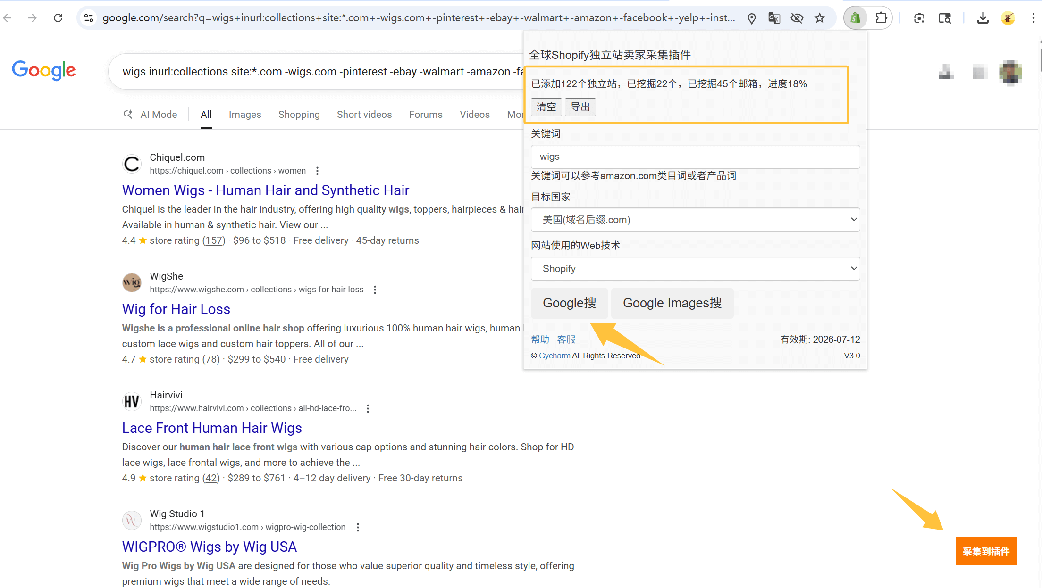Switch to Videos tab
This screenshot has height=588, width=1042.
click(475, 115)
